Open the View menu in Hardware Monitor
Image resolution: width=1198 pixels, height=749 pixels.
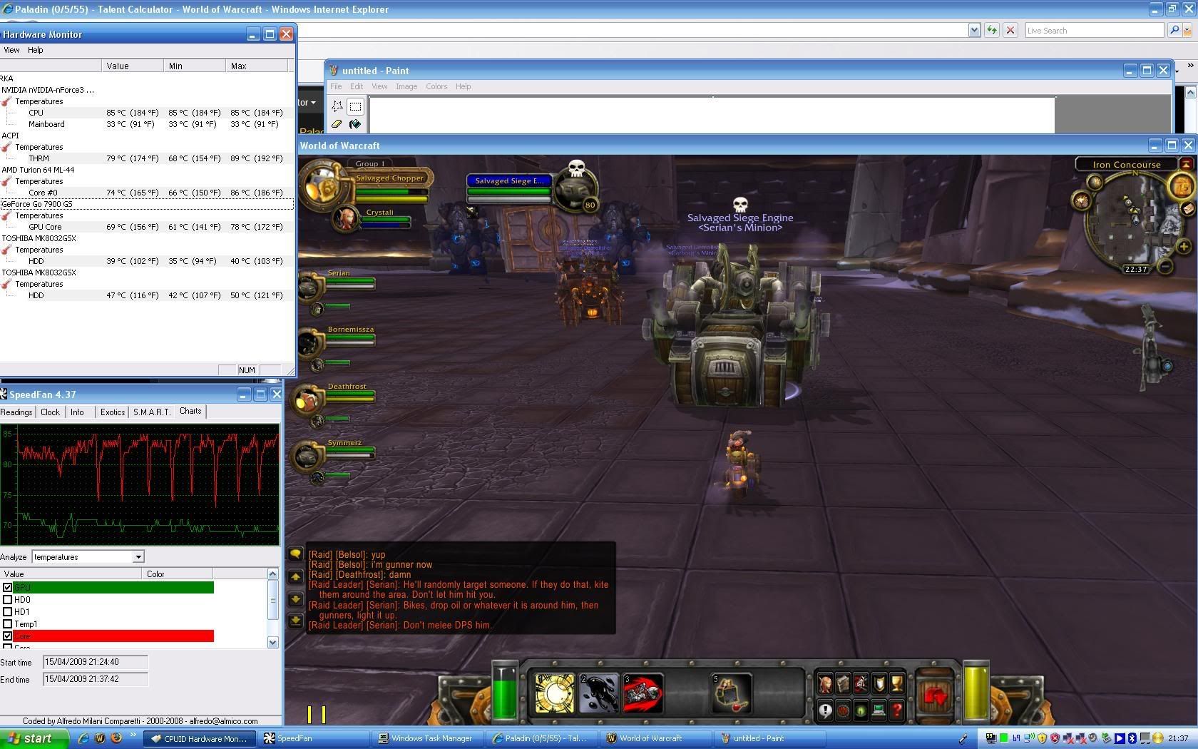pos(11,50)
